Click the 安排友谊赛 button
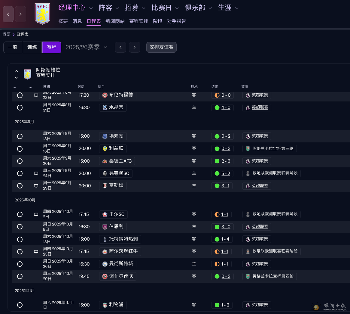 tap(161, 47)
